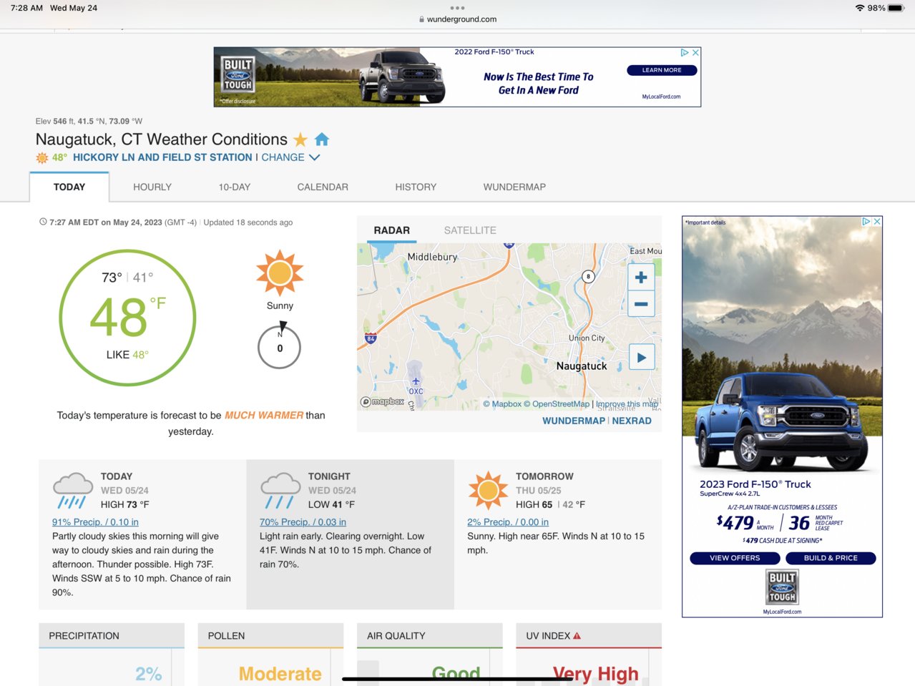Click the Built Ford Tough logo in sidebar ad
915x686 pixels.
click(x=782, y=587)
